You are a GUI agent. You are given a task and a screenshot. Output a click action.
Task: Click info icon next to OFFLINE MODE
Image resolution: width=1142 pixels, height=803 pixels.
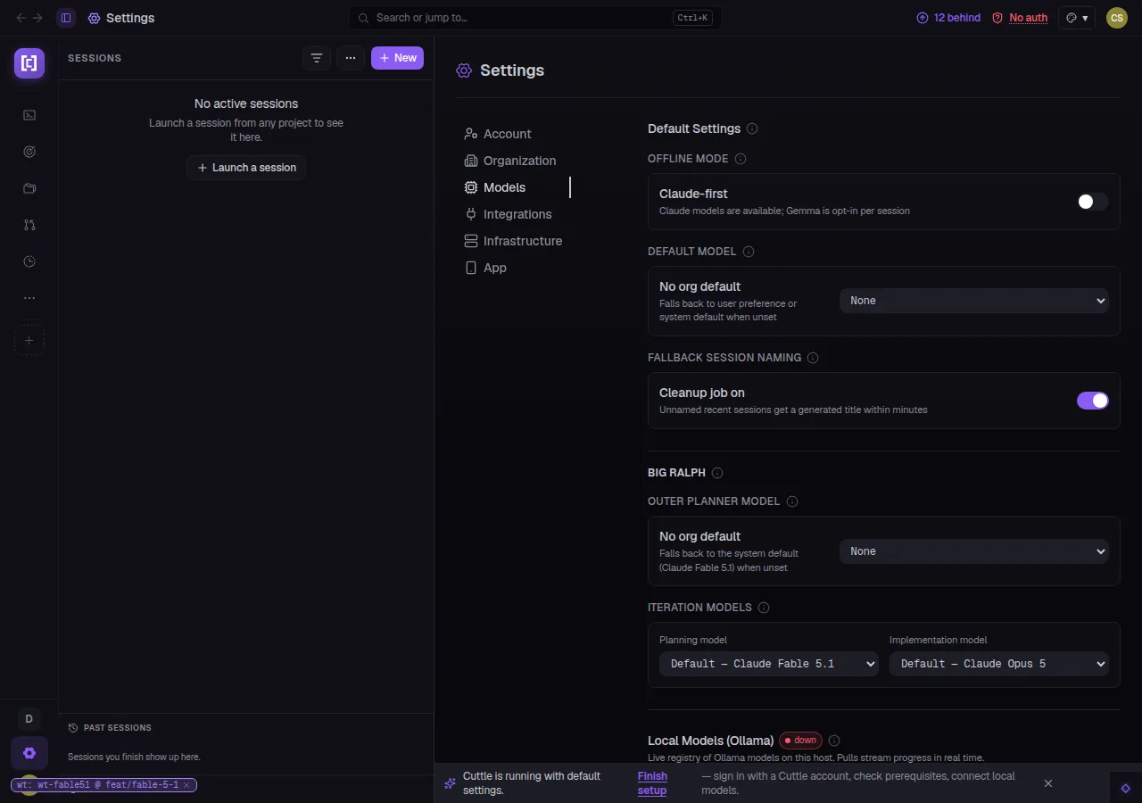(741, 159)
